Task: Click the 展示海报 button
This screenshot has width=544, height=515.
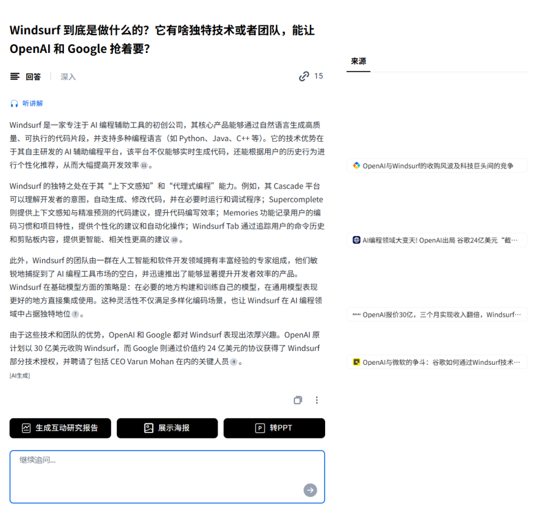Action: 167,428
